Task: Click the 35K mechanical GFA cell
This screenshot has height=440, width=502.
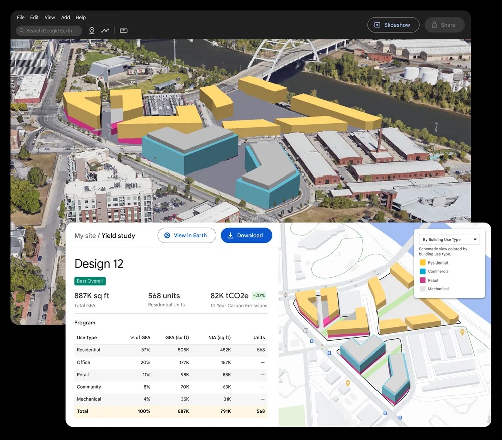Action: 185,399
